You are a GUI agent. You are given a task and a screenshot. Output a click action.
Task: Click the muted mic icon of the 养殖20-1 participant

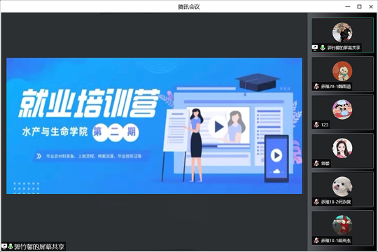click(x=316, y=86)
